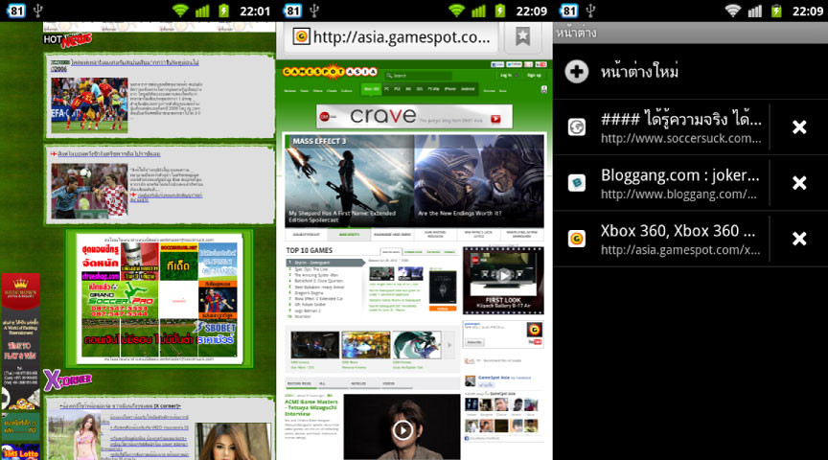The width and height of the screenshot is (828, 460).
Task: Select the iPhone platform tab
Action: [x=449, y=89]
